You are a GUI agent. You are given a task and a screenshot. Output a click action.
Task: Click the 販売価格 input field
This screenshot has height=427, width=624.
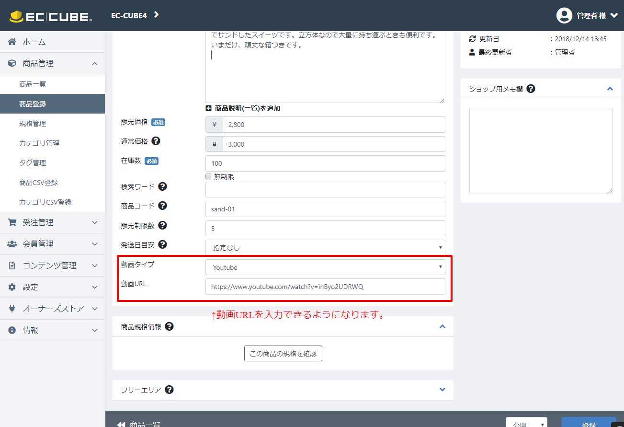click(x=334, y=125)
